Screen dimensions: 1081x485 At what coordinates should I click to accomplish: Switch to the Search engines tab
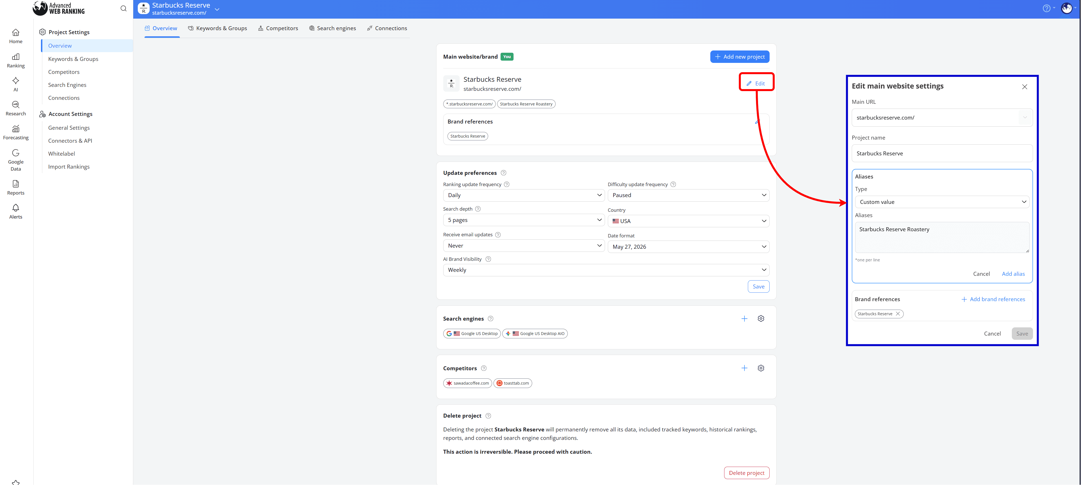coord(332,28)
